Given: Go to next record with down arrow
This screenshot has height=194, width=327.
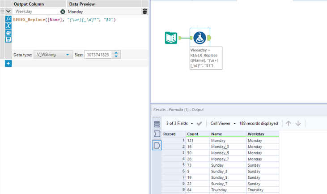Looking at the screenshot, I should (298, 123).
